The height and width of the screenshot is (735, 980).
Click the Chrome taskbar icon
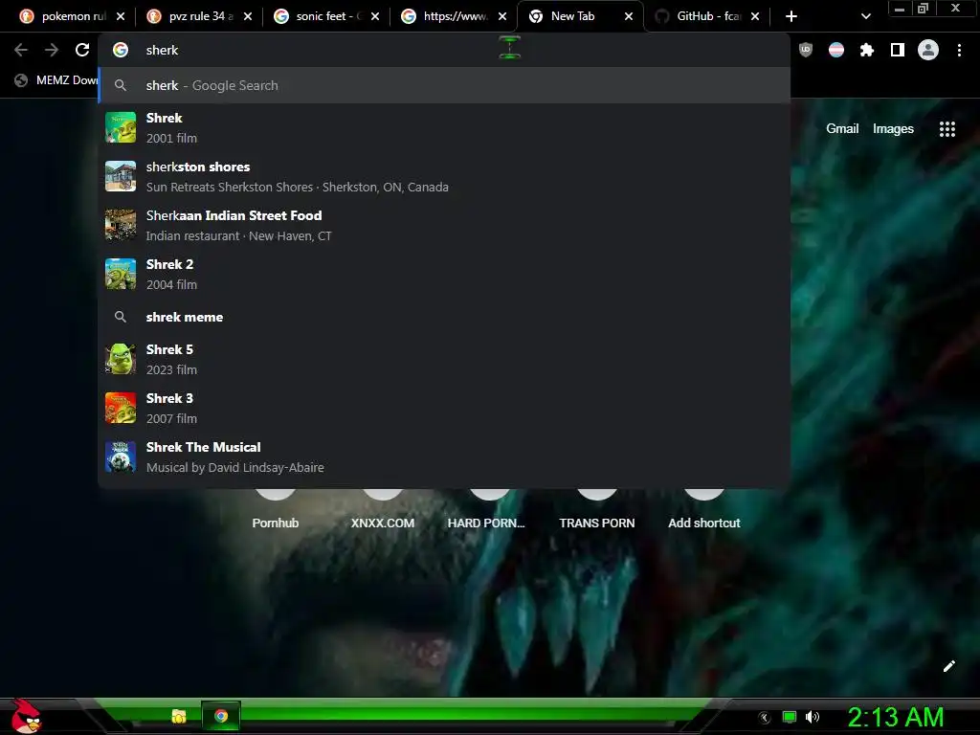(221, 716)
